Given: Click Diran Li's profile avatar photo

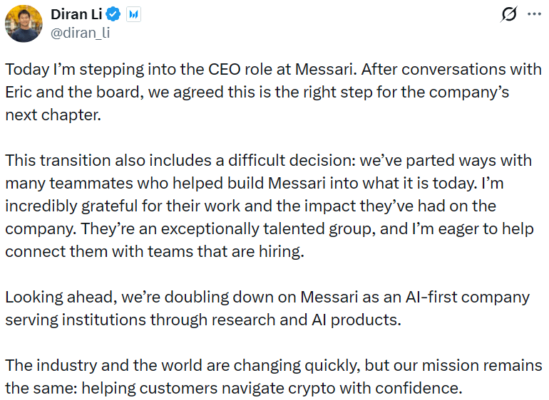Looking at the screenshot, I should pyautogui.click(x=24, y=23).
